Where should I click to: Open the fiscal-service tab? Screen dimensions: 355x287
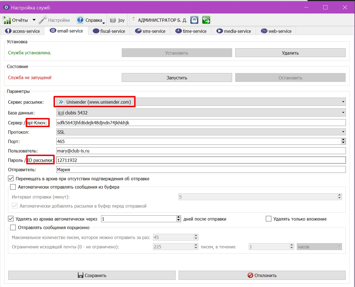click(109, 31)
